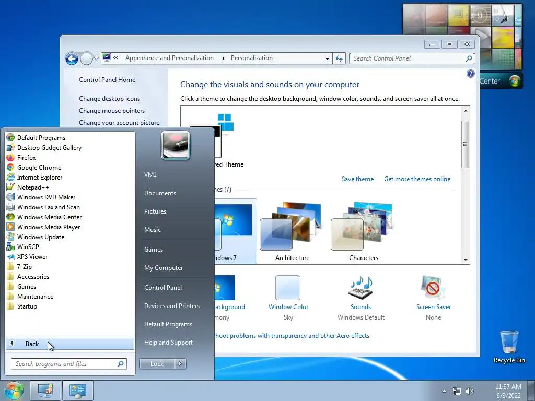Viewport: 535px width, 401px height.
Task: Open Screen Saver settings icon
Action: click(433, 288)
